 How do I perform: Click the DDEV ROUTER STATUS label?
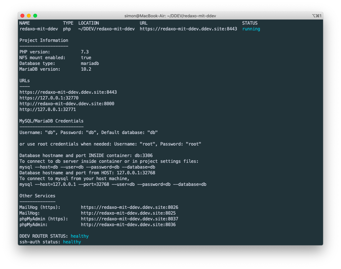click(x=44, y=236)
